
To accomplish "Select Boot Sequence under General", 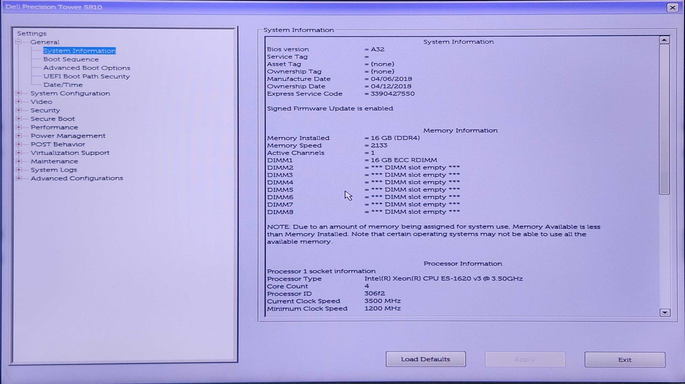I will coord(72,59).
